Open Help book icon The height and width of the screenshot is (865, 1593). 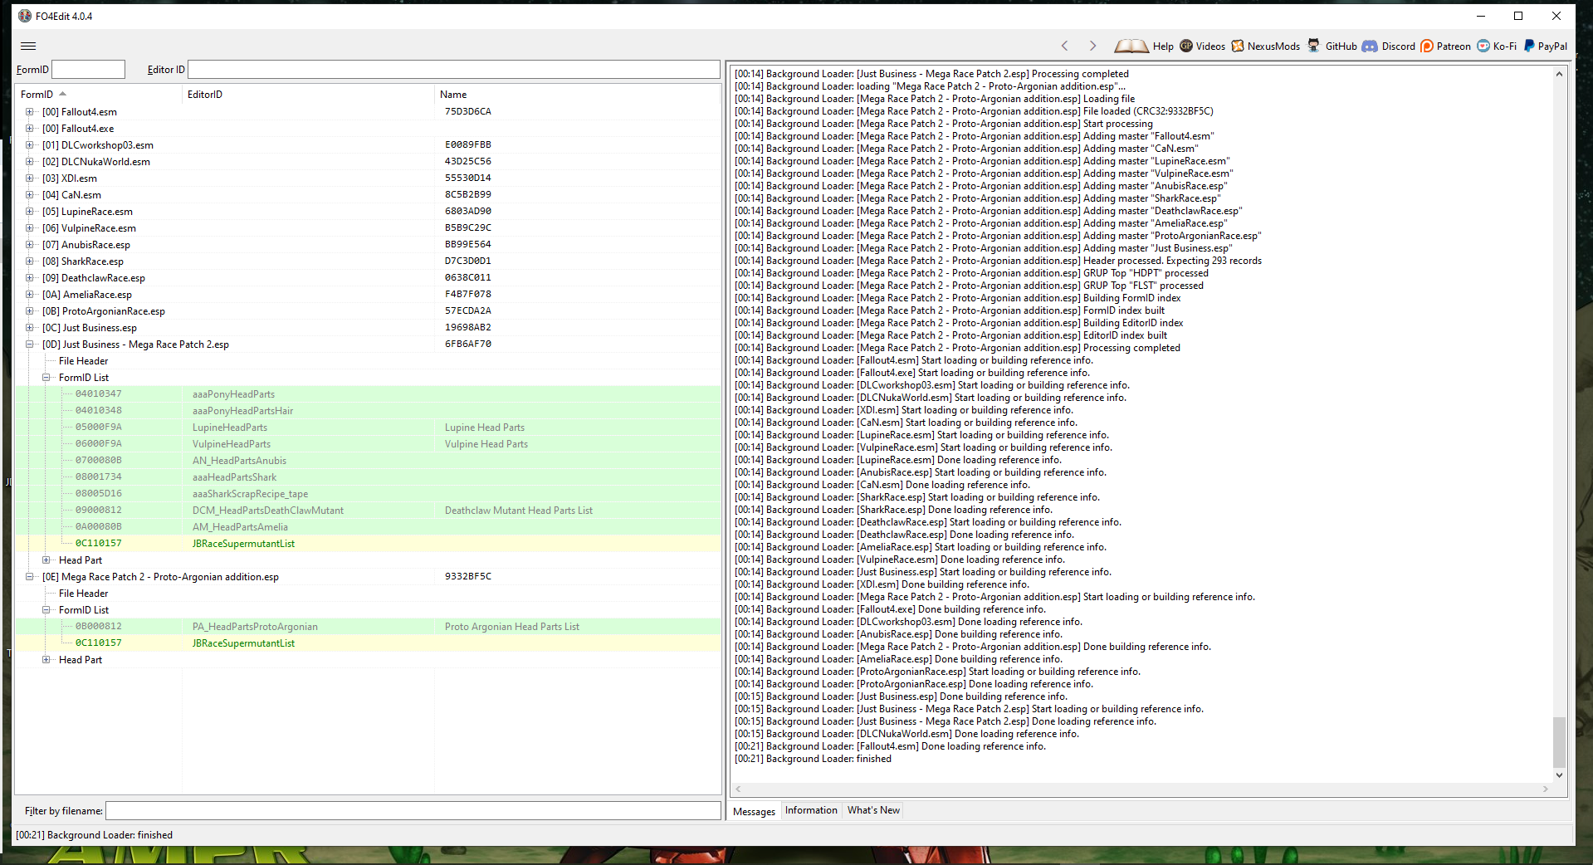pos(1131,46)
